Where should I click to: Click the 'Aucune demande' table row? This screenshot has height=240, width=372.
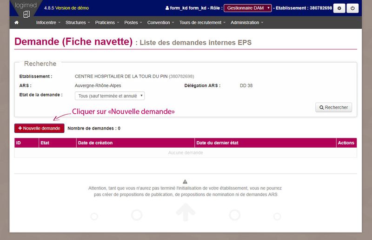click(186, 153)
